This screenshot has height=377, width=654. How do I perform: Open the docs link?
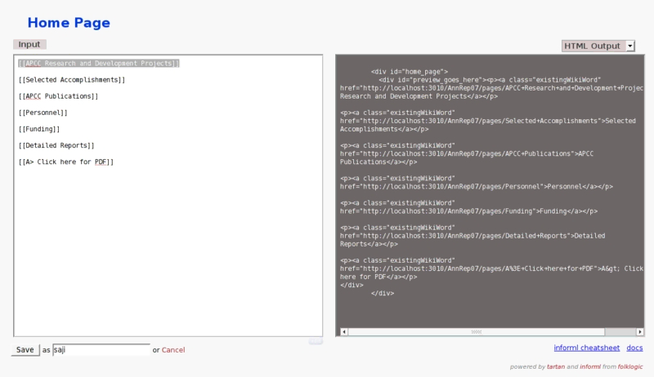[x=634, y=348]
